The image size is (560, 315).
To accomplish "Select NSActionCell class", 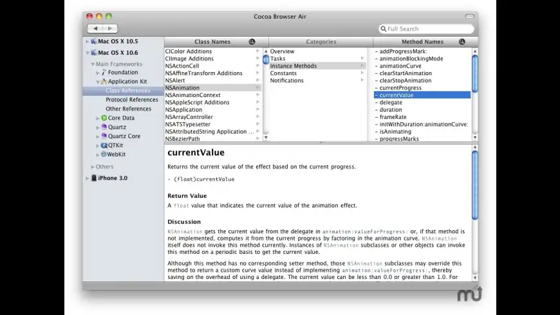I will pyautogui.click(x=182, y=66).
